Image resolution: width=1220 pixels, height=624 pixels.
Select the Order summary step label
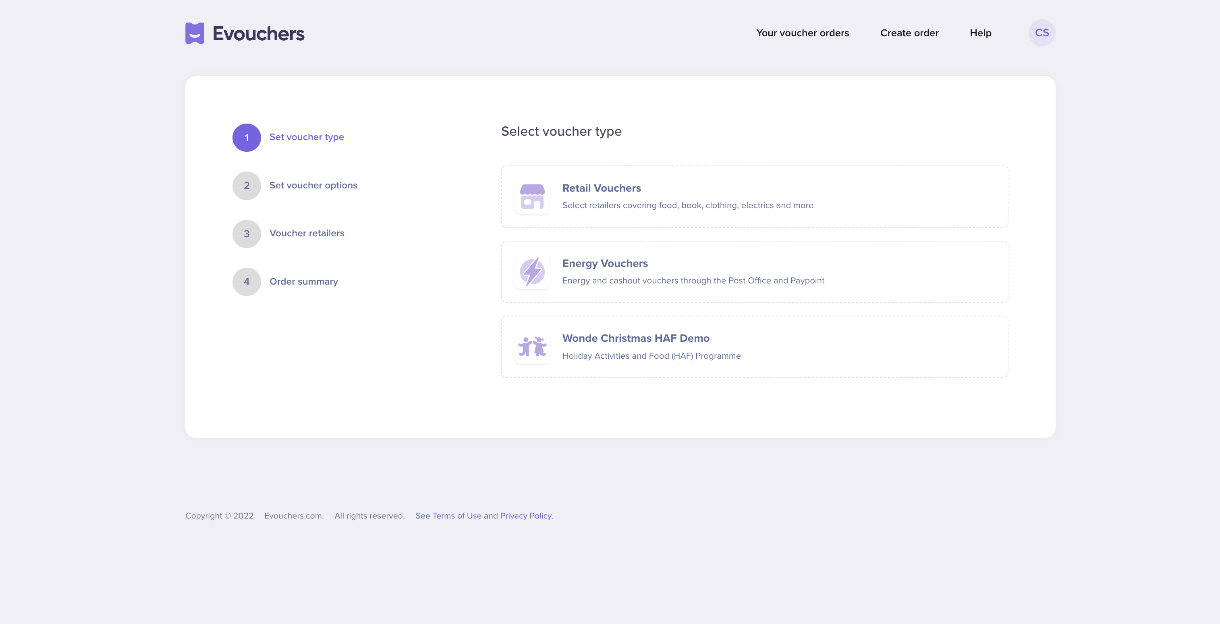point(303,281)
